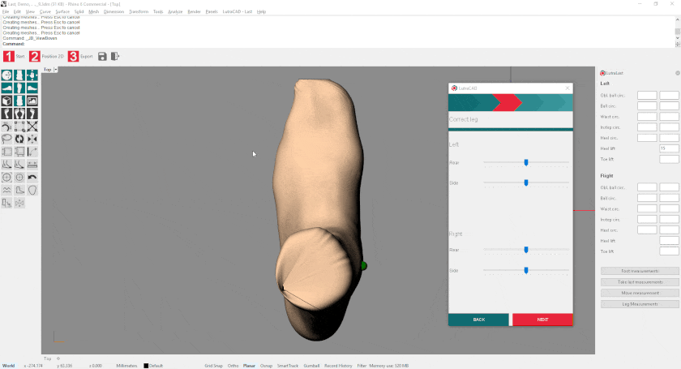Toggle Grid Snap in status bar
Image resolution: width=681 pixels, height=369 pixels.
pyautogui.click(x=213, y=366)
